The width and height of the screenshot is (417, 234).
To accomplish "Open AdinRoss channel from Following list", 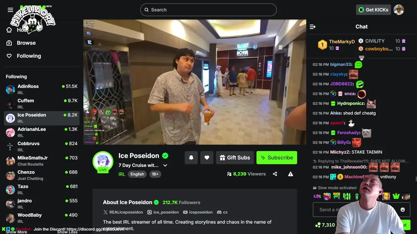I will (x=42, y=89).
